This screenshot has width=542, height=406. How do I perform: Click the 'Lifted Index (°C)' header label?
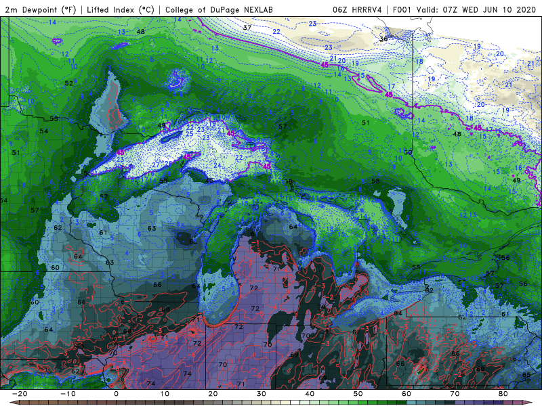click(121, 9)
